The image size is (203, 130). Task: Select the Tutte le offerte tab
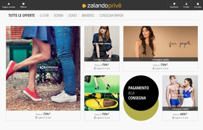22,16
